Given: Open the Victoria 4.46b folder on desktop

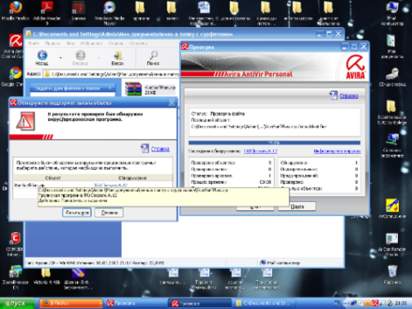Looking at the screenshot, I should tap(47, 275).
